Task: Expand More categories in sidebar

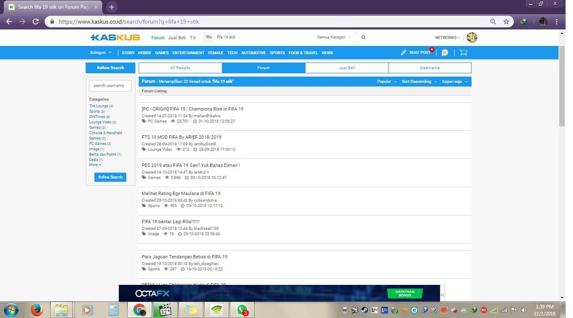Action: [95, 165]
